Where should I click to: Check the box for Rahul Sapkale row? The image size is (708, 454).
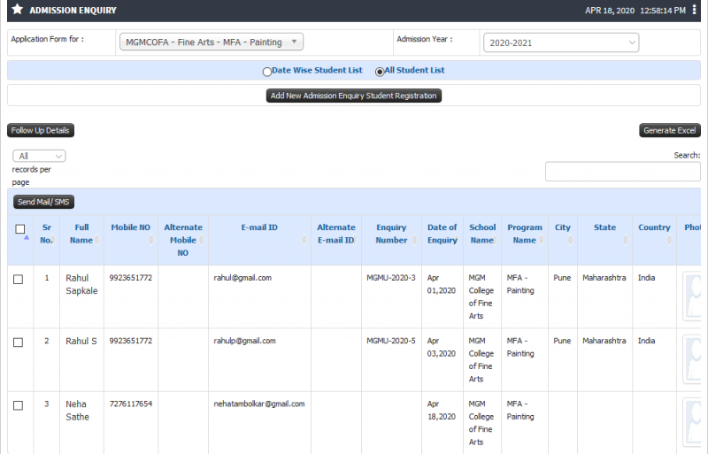18,279
